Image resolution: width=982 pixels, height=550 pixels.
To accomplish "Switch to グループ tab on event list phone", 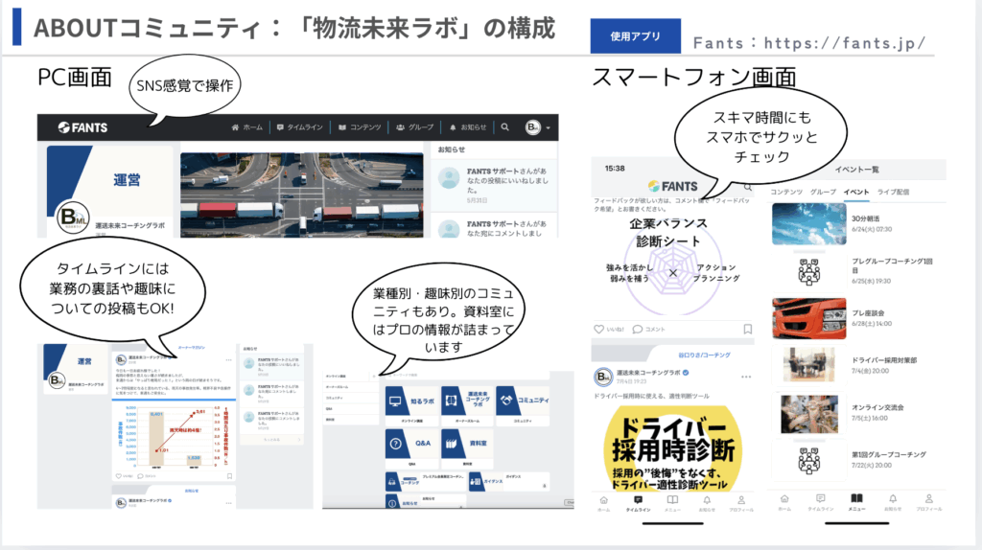I will click(x=823, y=192).
